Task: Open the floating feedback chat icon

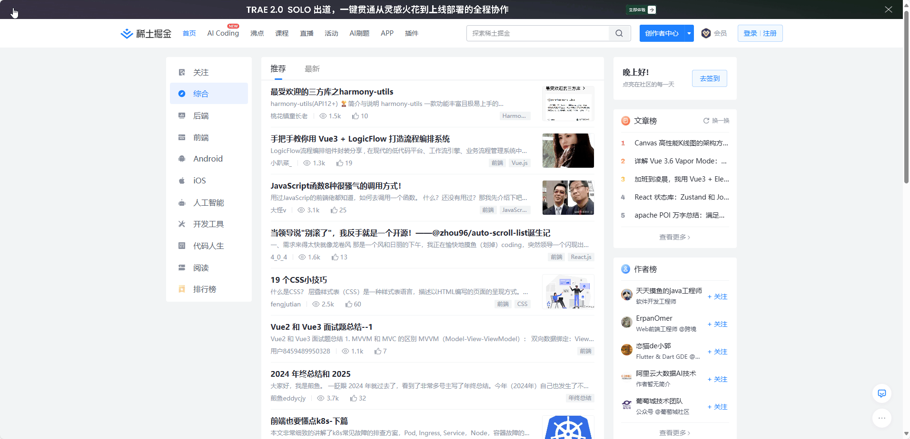Action: pyautogui.click(x=882, y=393)
